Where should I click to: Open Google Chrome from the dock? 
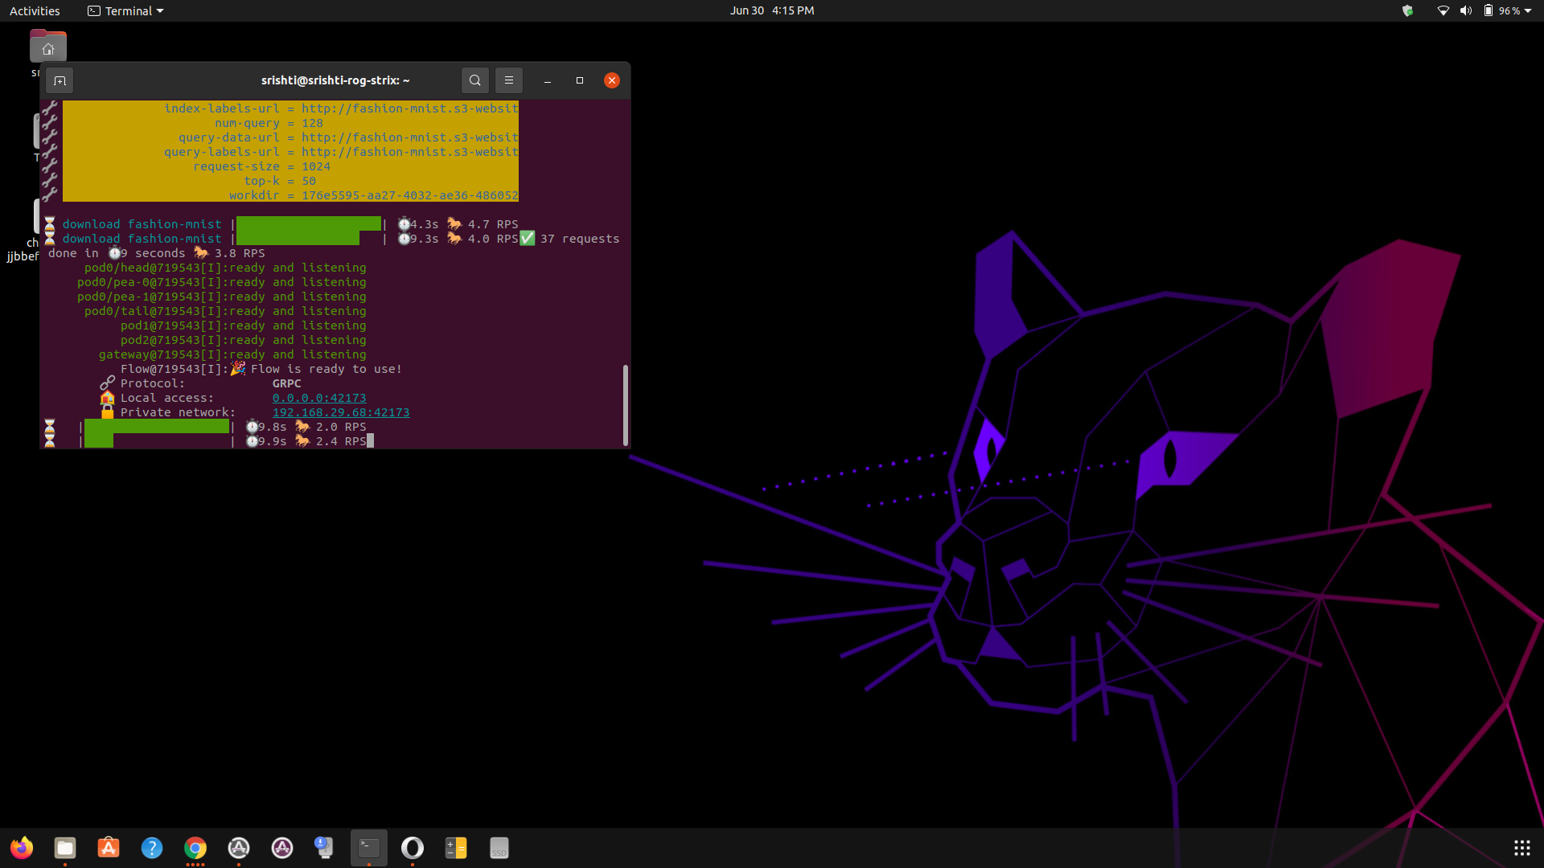(195, 848)
